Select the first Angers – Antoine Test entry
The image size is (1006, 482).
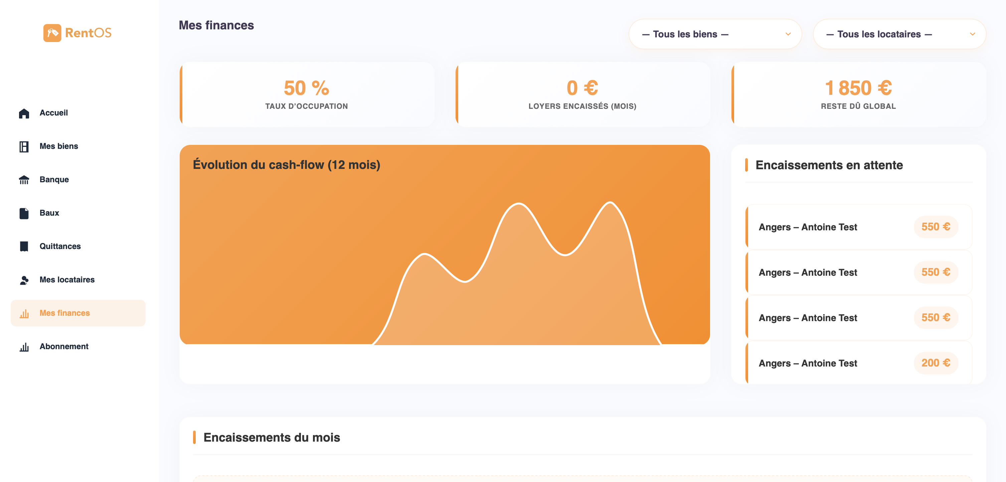tap(808, 227)
